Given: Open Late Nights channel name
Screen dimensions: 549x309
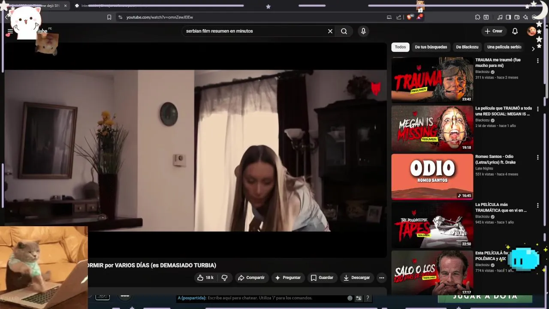Looking at the screenshot, I should coord(484,169).
